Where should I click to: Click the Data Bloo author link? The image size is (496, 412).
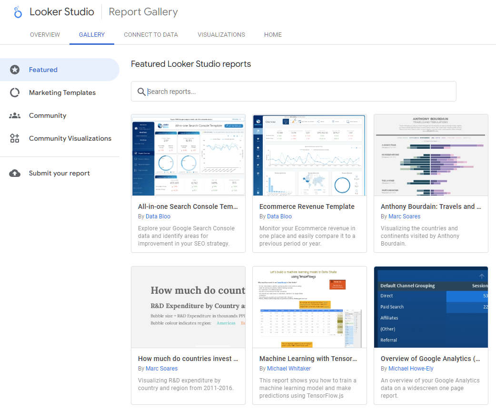pos(158,216)
